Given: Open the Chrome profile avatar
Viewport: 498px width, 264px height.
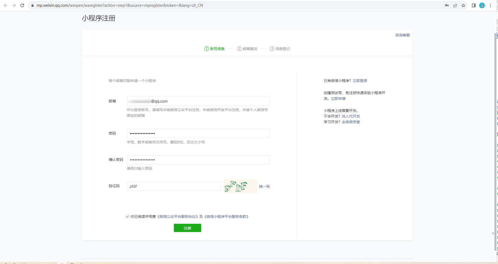Looking at the screenshot, I should click(x=482, y=5).
